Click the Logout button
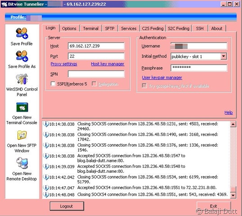Viewport: 242px width, 216px height. tap(67, 206)
